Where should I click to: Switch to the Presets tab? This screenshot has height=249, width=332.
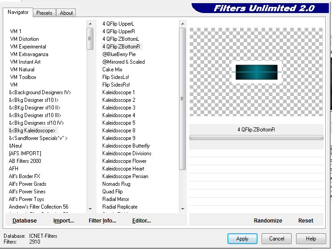44,13
